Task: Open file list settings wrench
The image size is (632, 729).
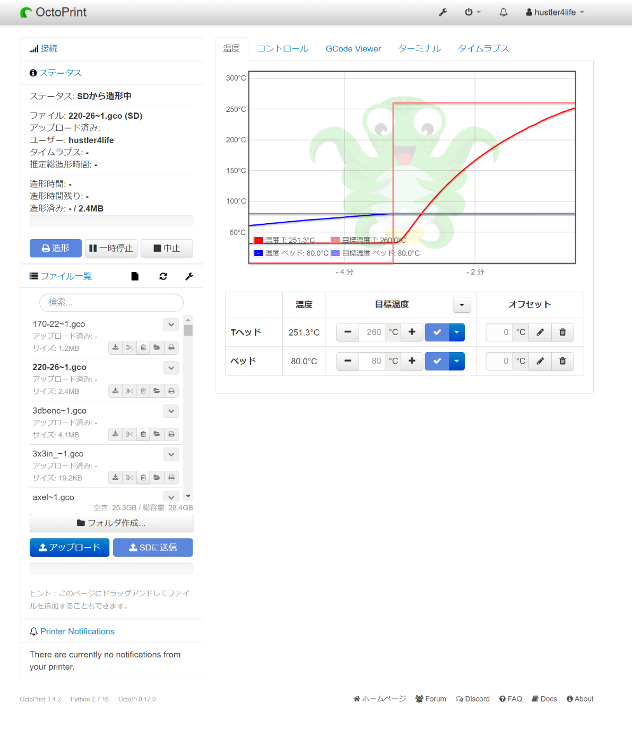Action: point(189,276)
